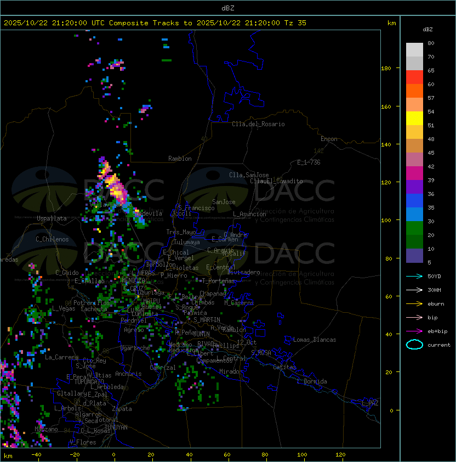Click the '65' value on the dBZ scale
Image resolution: width=456 pixels, height=462 pixels.
pos(431,70)
